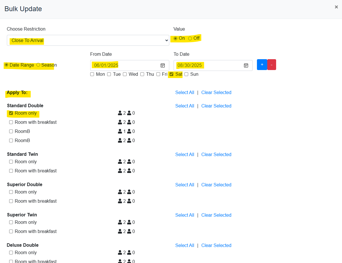Viewport: 342px width, 263px height.
Task: Click the red minus remove date range button
Action: click(272, 65)
